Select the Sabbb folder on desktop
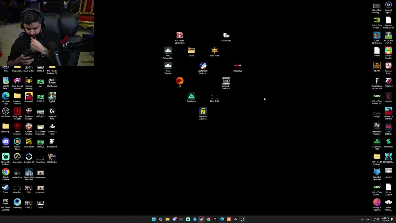Screen dimensions: 396x223 [191, 52]
